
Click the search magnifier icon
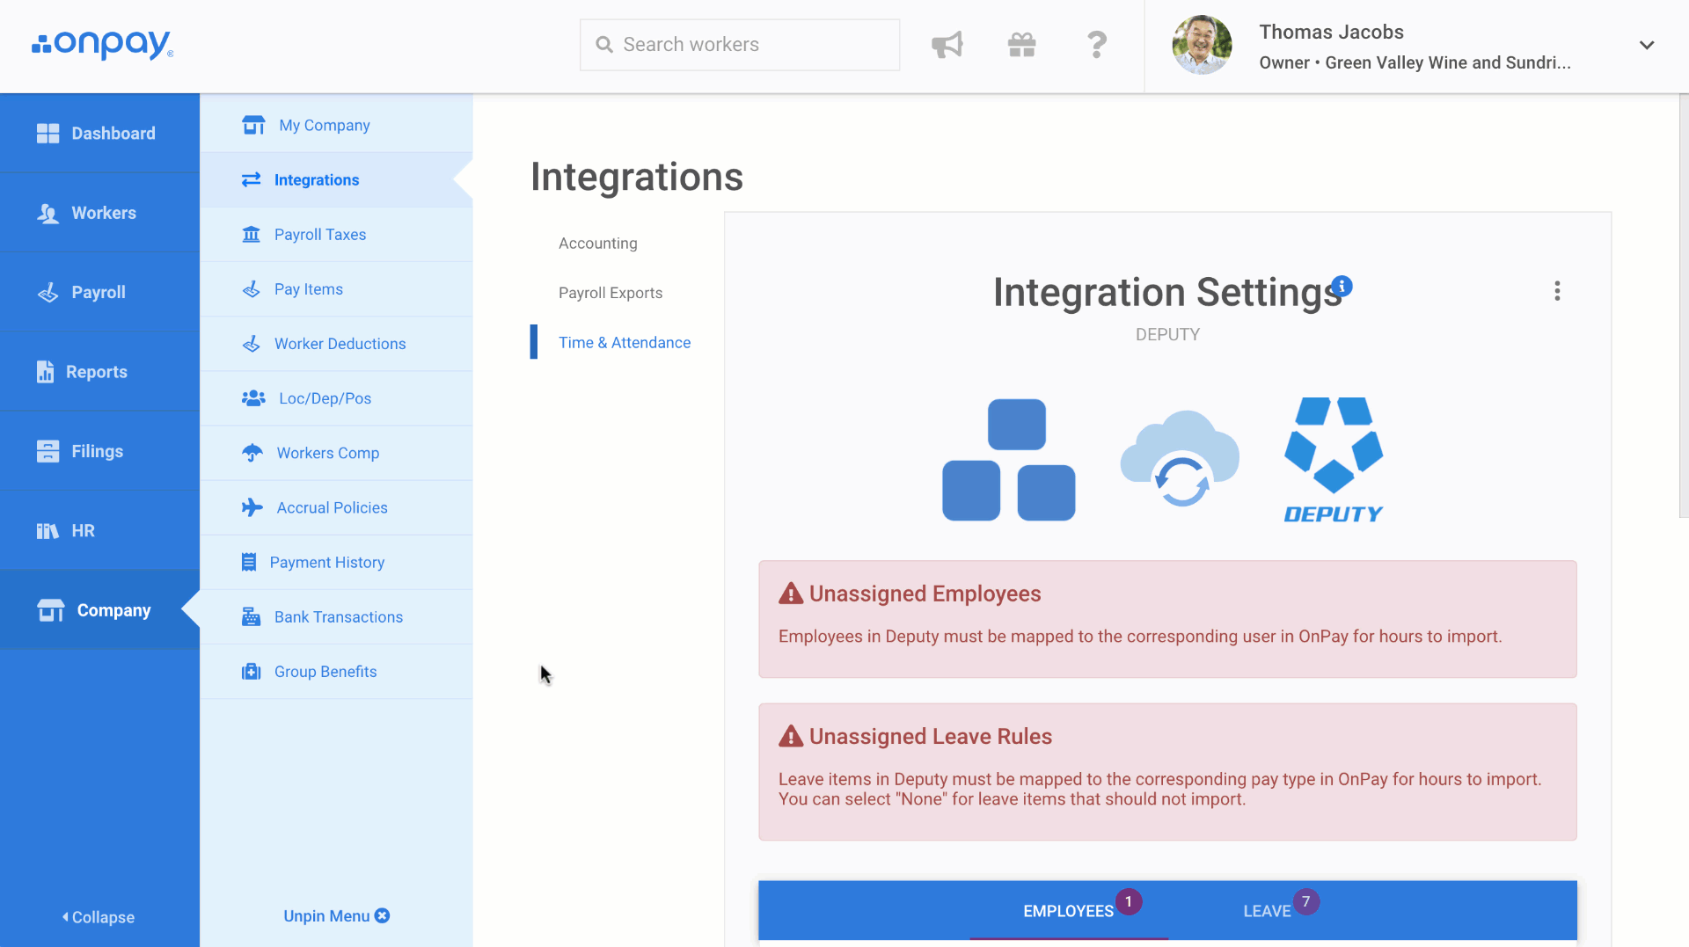[x=604, y=45]
